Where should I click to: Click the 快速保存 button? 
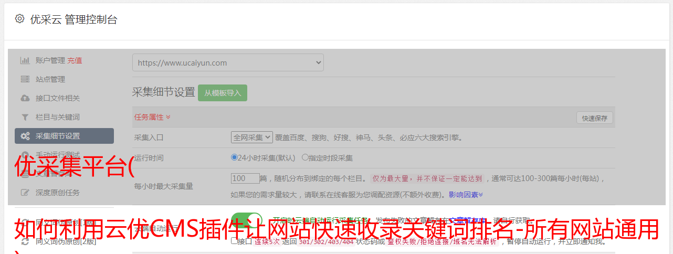[594, 118]
